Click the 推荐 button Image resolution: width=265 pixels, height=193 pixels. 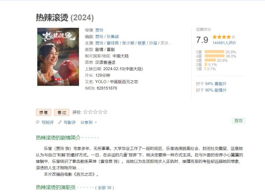[238, 121]
